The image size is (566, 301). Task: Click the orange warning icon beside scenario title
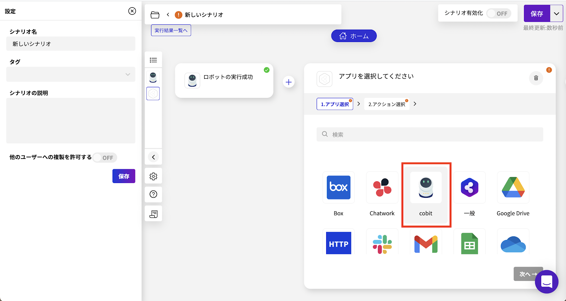[x=179, y=15]
